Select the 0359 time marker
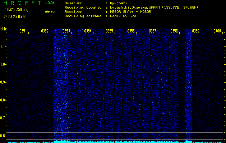226x143 pixels. pos(196,31)
